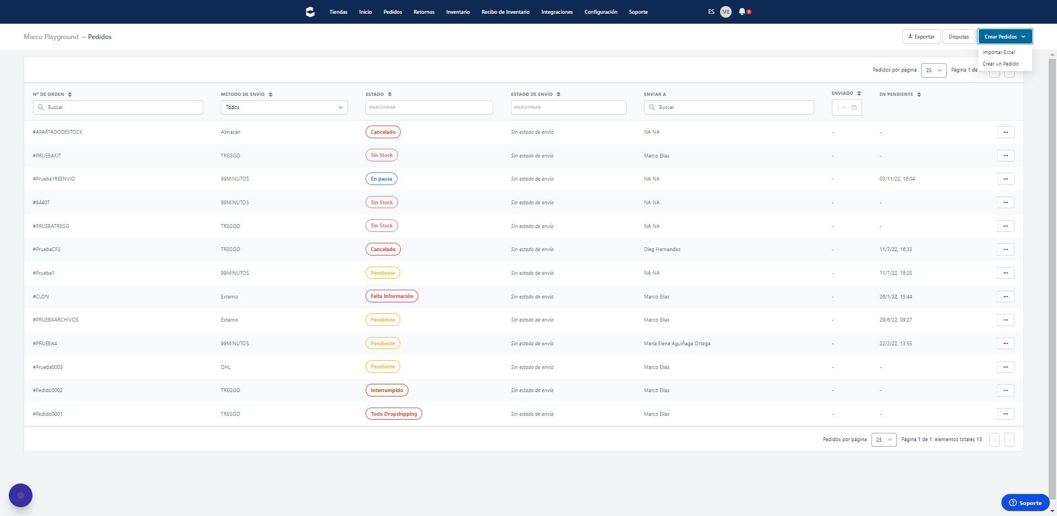Click the Disputas button
The width and height of the screenshot is (1057, 516).
958,36
